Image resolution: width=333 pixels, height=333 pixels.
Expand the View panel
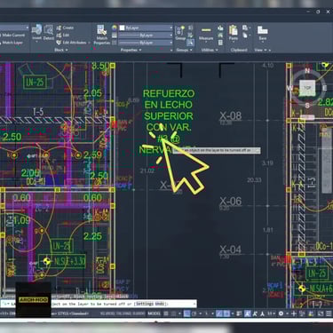(x=260, y=50)
